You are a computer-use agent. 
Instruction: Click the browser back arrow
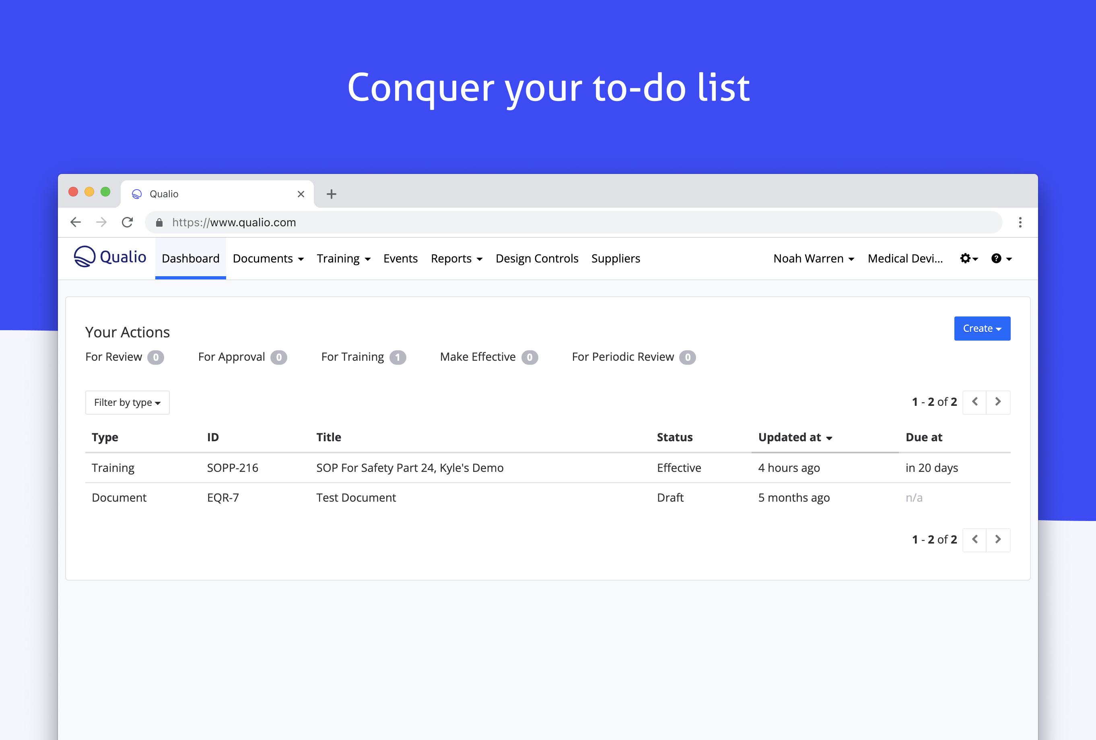(76, 222)
